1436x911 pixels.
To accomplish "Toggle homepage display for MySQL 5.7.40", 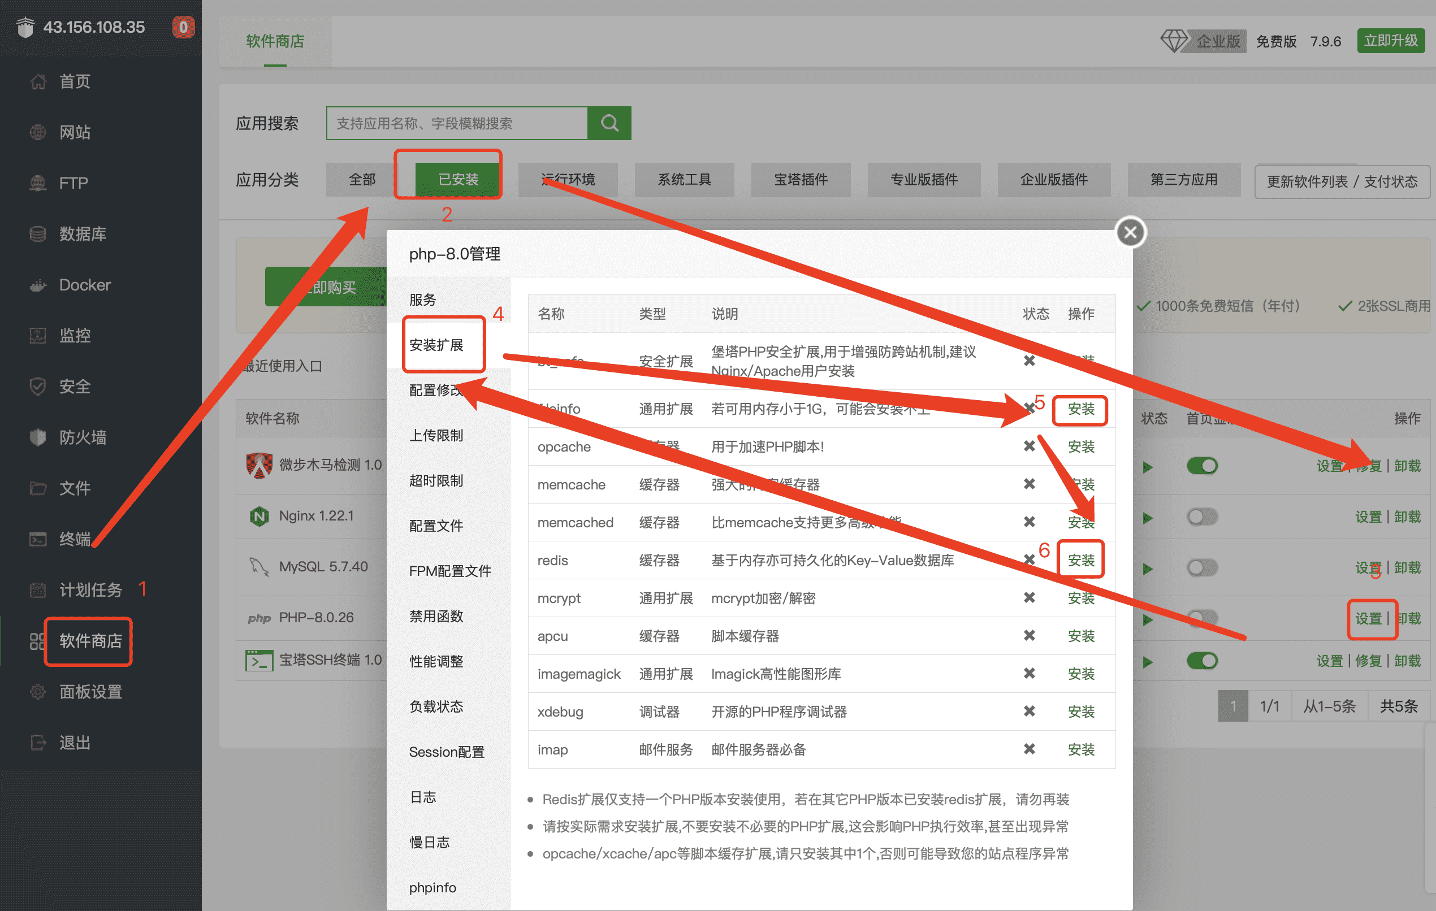I will pyautogui.click(x=1201, y=567).
